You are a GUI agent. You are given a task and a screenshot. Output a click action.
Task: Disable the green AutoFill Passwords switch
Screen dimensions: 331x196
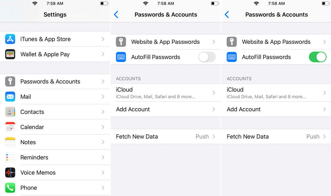(x=317, y=57)
